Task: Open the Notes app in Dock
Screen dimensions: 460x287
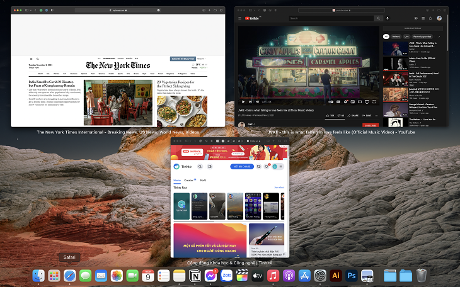Action: point(179,276)
